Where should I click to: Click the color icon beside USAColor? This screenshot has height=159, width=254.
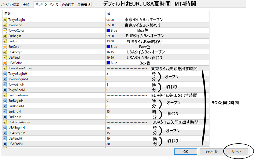pos(5,63)
